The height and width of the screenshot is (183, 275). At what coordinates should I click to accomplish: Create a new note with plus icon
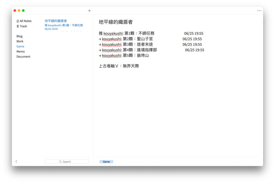(x=89, y=11)
